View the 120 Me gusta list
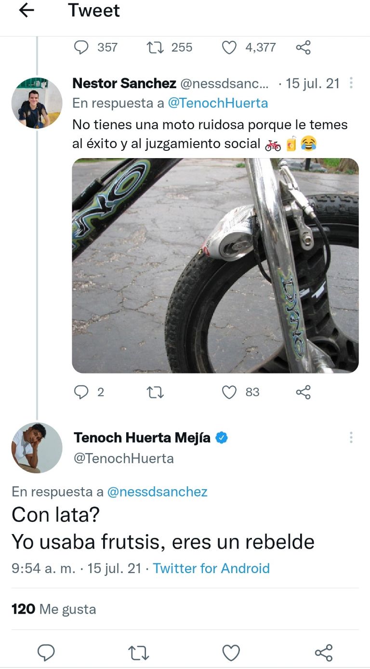 tap(53, 609)
